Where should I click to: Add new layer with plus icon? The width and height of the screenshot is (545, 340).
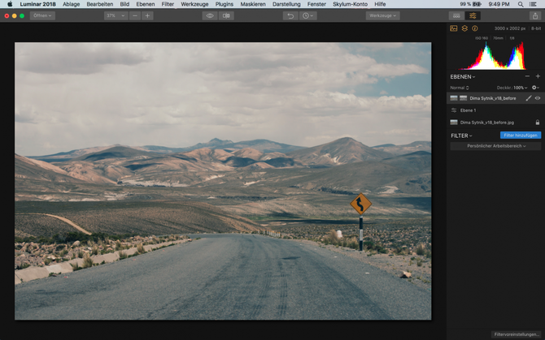538,76
